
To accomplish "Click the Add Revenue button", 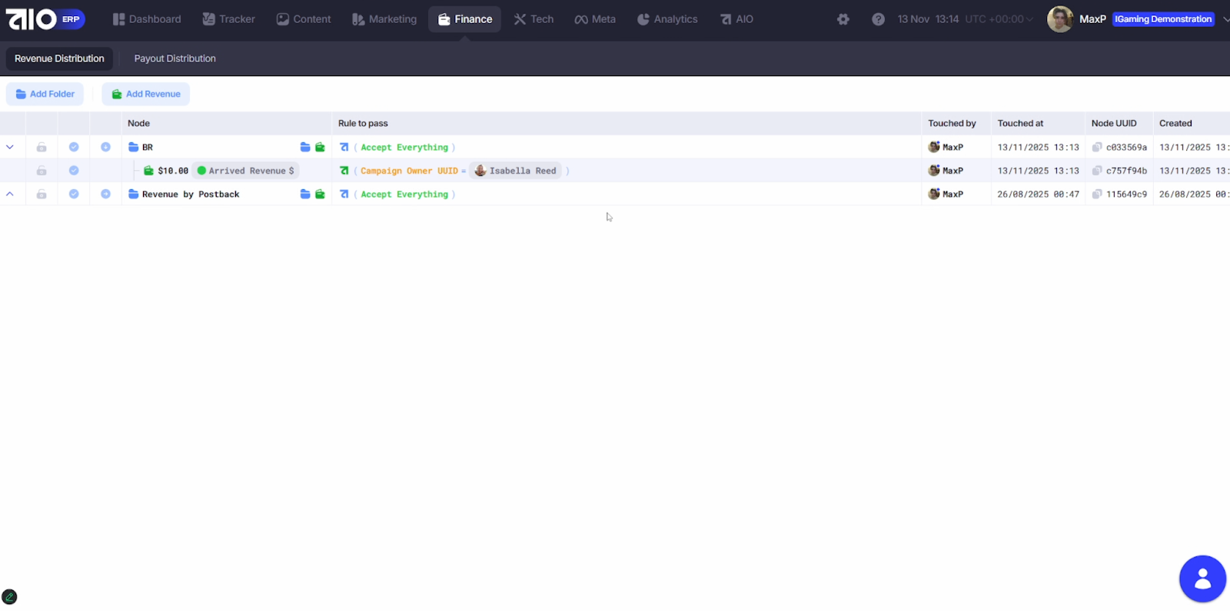I will [x=146, y=94].
